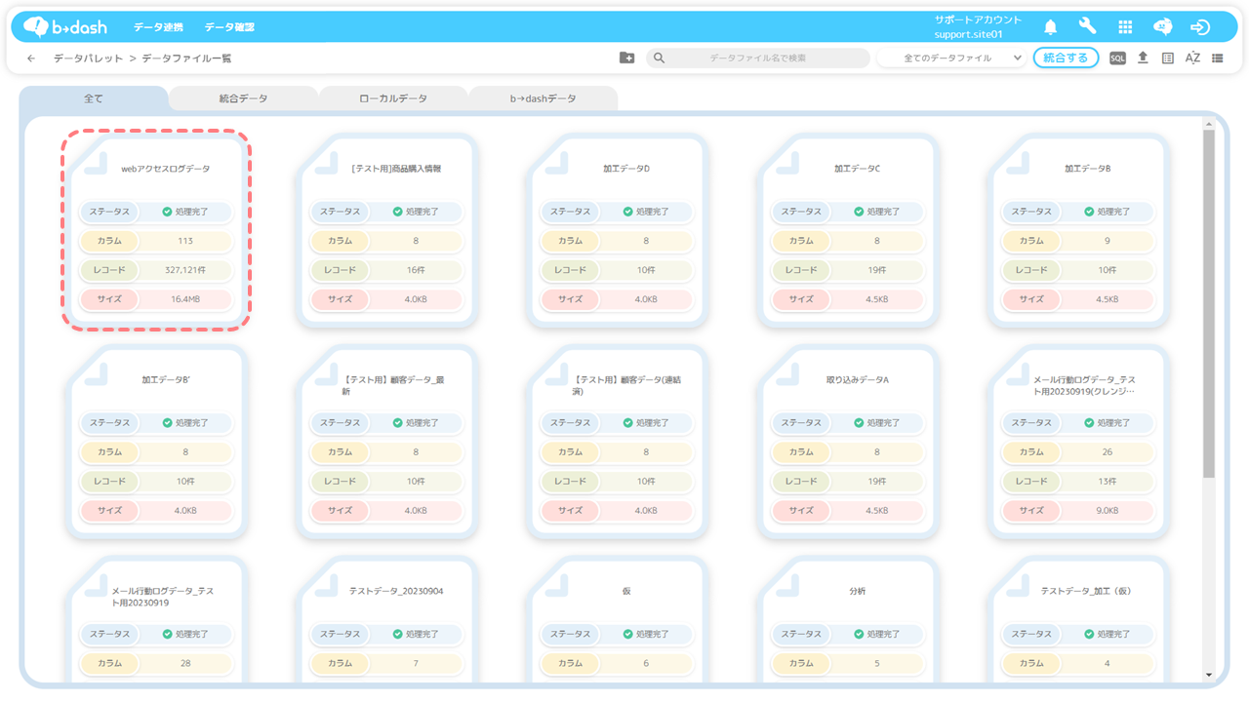The image size is (1249, 702).
Task: Select the 全て tab
Action: (x=93, y=98)
